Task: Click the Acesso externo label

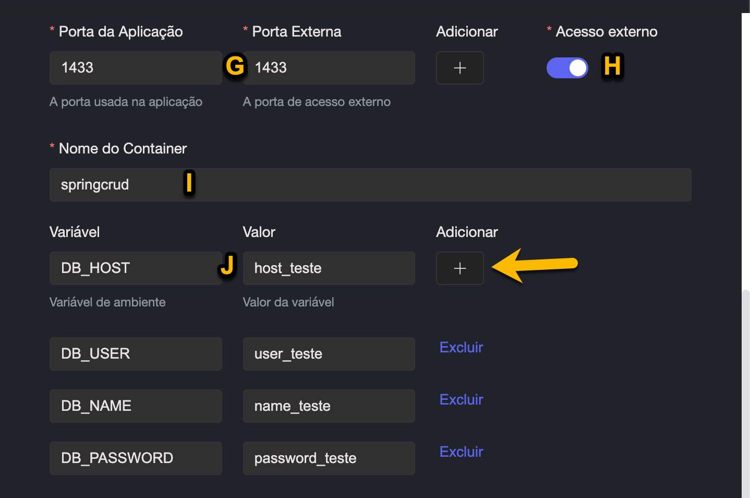Action: pos(606,32)
